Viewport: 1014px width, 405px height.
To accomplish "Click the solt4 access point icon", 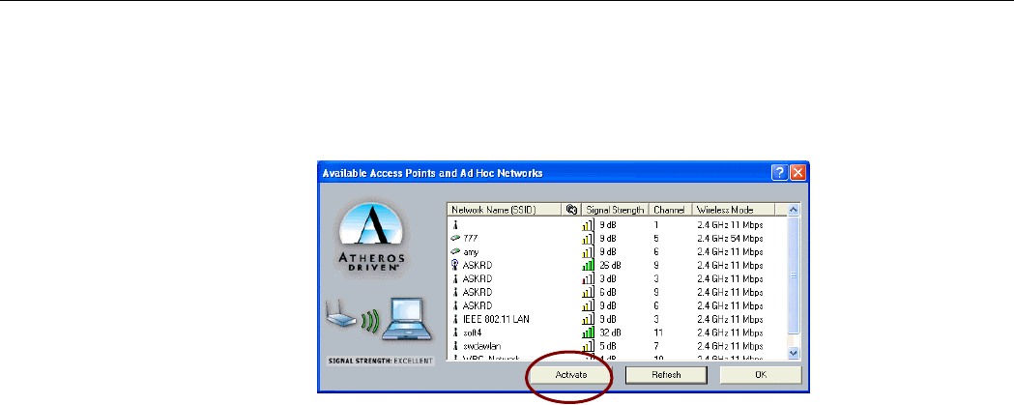I will click(455, 333).
